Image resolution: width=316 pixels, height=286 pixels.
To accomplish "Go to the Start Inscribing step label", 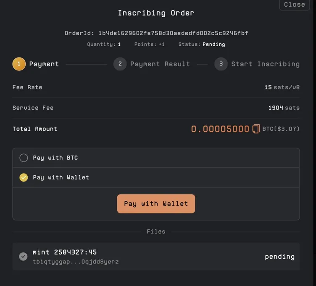I will [265, 64].
